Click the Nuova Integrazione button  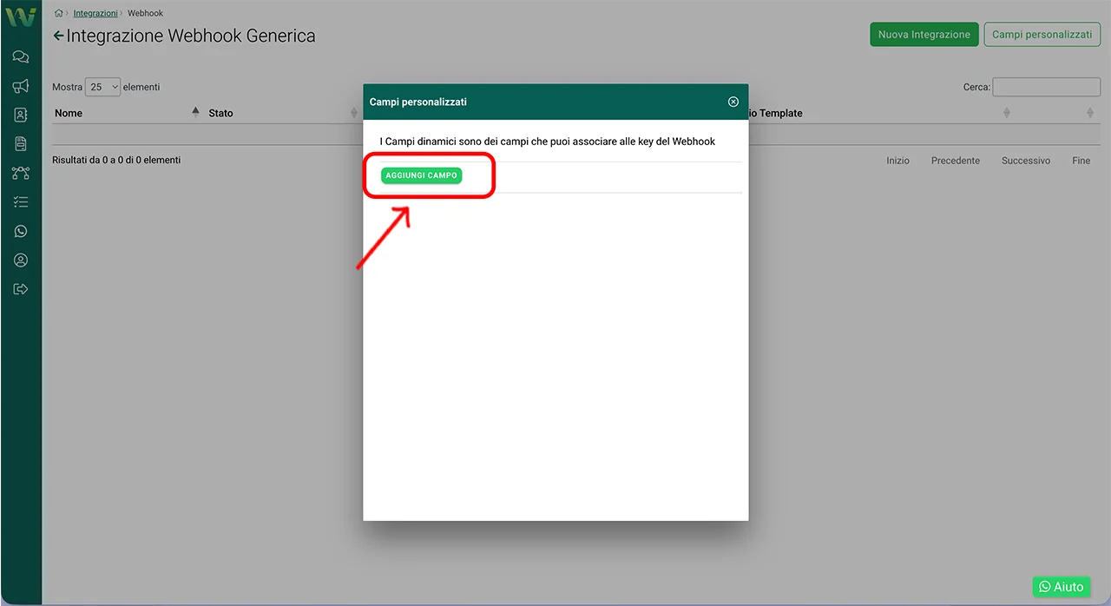click(x=924, y=35)
